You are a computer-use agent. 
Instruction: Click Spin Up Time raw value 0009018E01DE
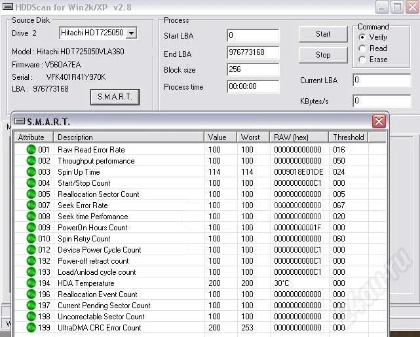[298, 172]
